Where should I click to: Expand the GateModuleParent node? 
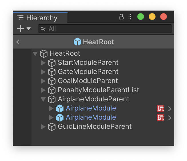tap(43, 72)
